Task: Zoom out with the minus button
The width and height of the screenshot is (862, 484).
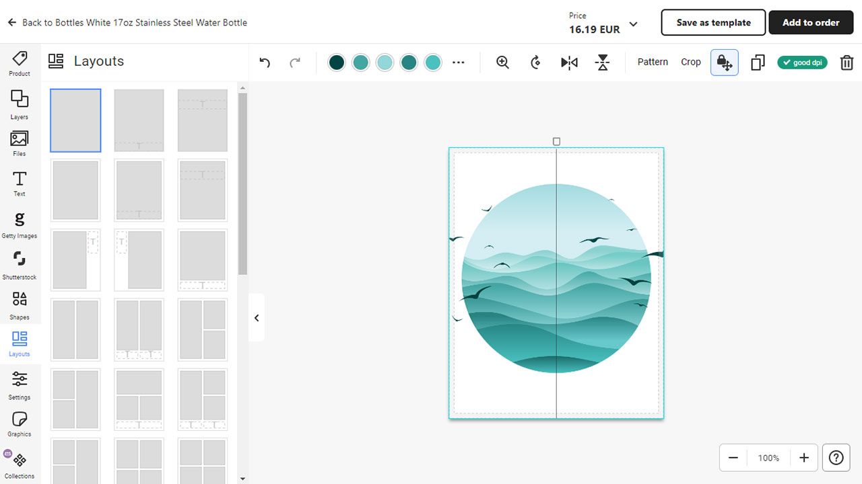Action: click(733, 458)
